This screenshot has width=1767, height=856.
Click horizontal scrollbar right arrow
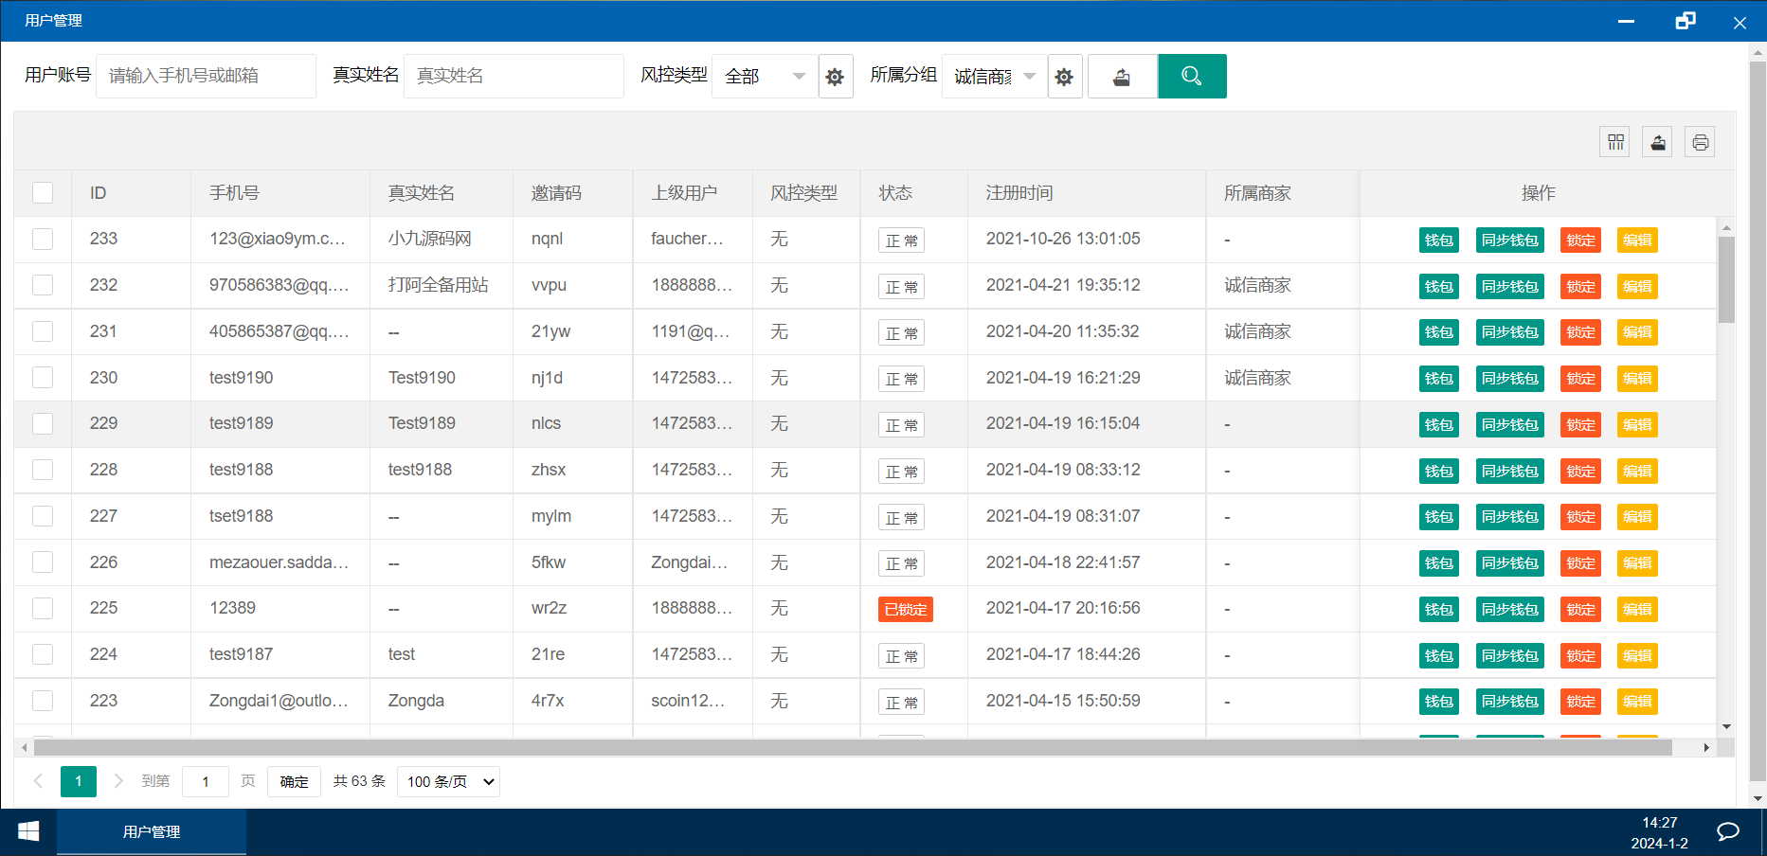[x=1706, y=748]
